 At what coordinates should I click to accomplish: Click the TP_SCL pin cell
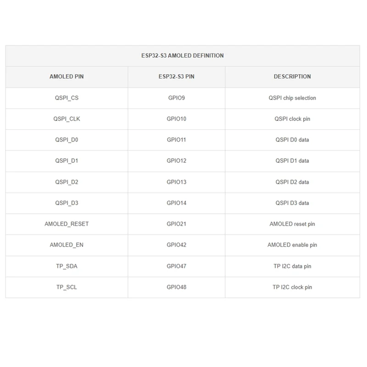click(67, 287)
